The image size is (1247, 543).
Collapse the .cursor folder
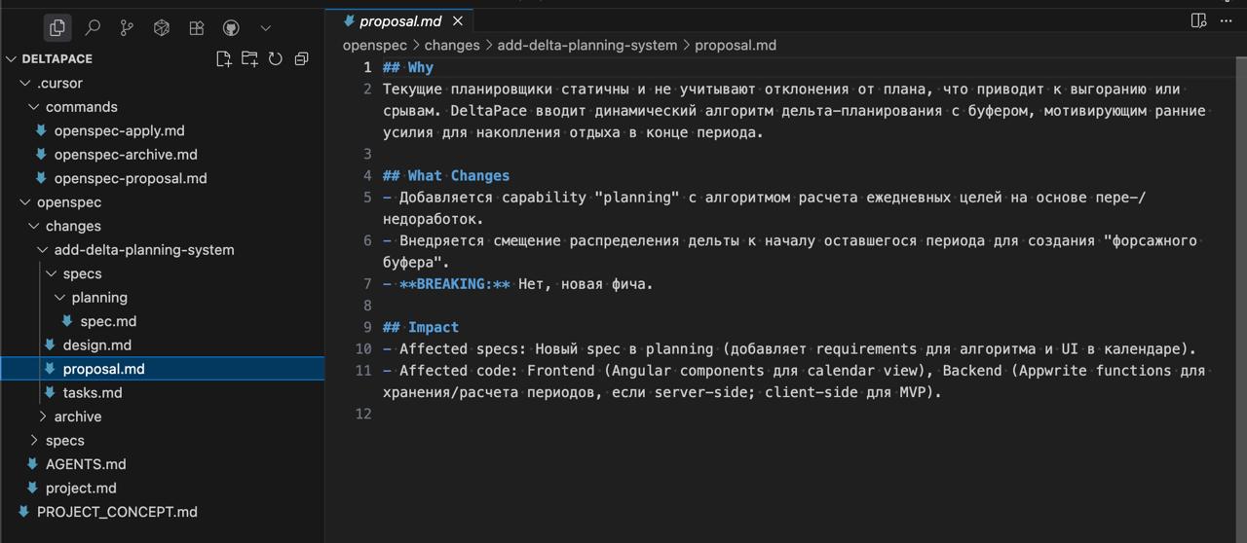(x=25, y=83)
